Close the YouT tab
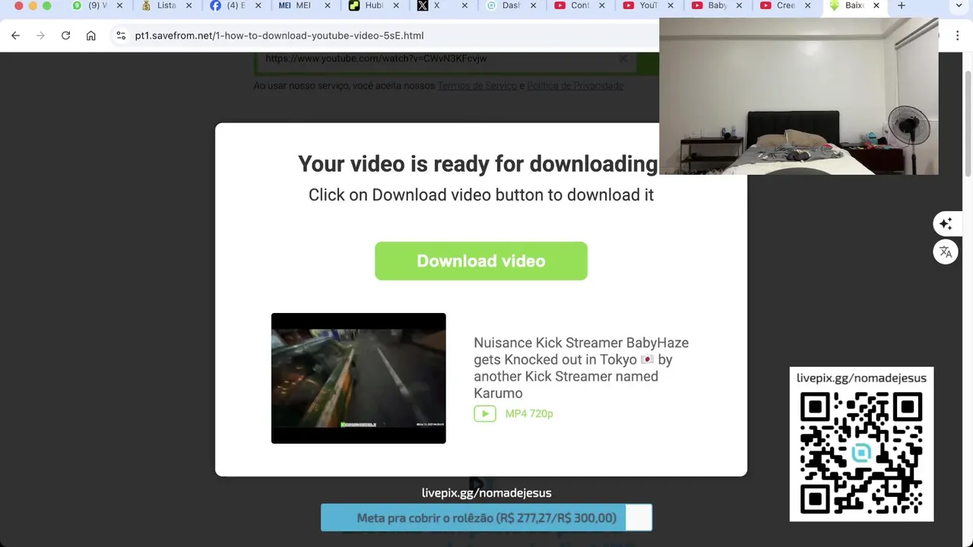This screenshot has width=973, height=547. (671, 5)
